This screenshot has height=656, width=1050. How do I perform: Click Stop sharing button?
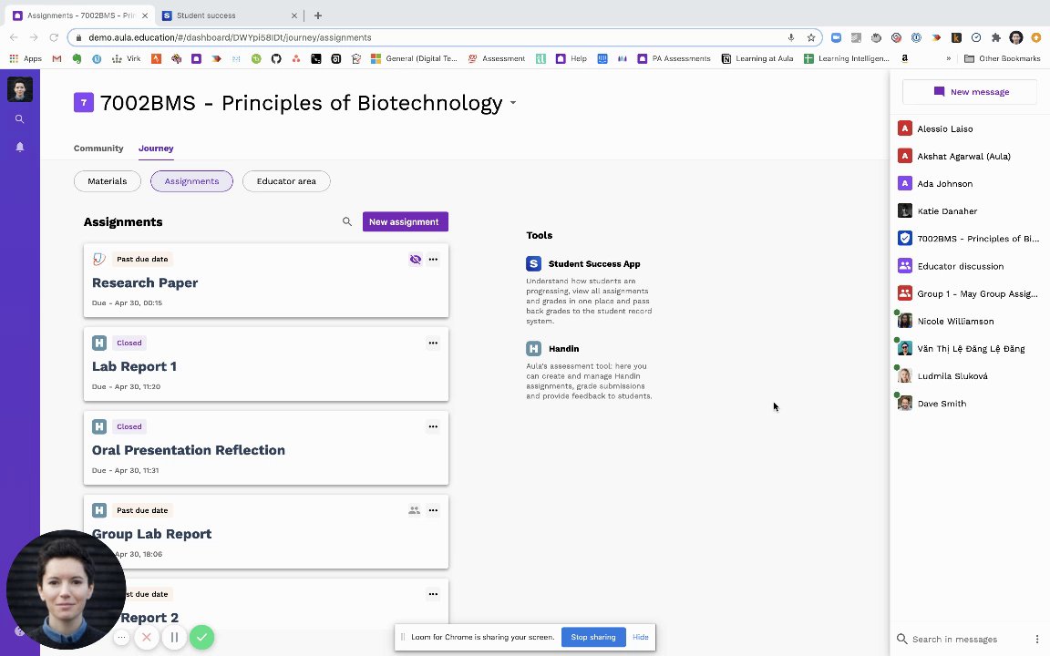[593, 637]
